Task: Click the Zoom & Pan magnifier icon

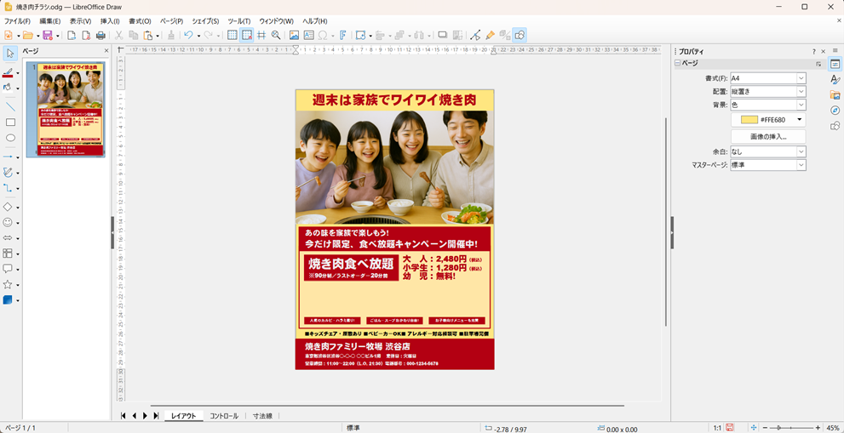Action: coord(276,36)
